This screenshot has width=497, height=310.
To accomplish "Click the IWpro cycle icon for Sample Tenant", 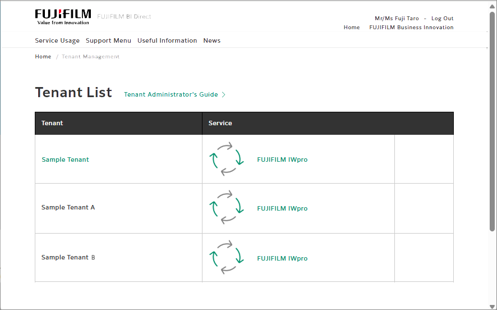I will [226, 159].
